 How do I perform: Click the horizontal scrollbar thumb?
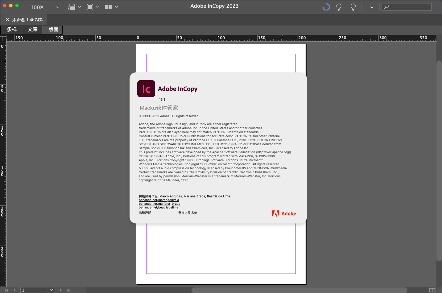(x=299, y=290)
